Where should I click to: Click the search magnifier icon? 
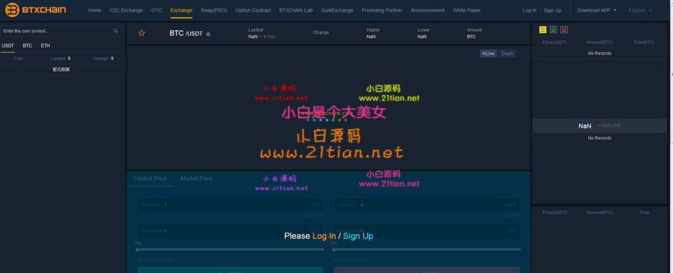coord(116,31)
